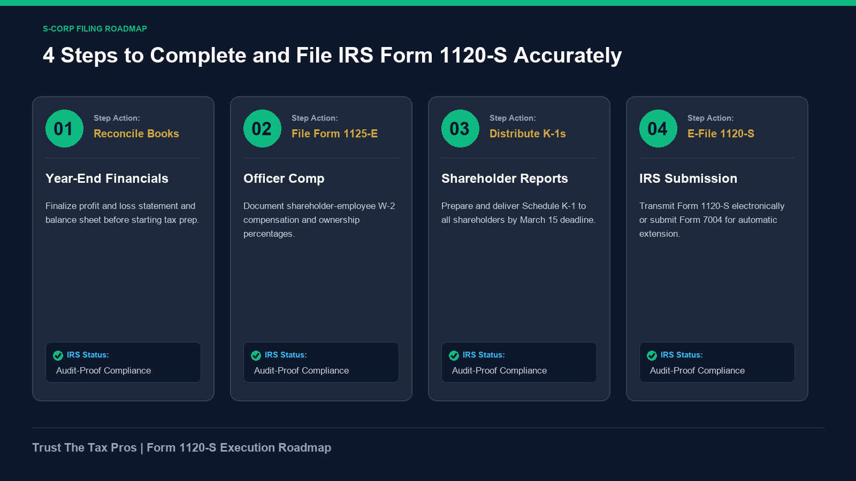
Task: Click the green 01 step number circle
Action: point(64,128)
